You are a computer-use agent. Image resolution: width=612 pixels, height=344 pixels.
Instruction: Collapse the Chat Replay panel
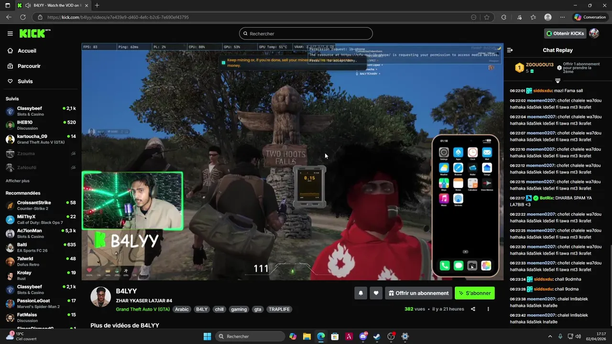point(510,50)
